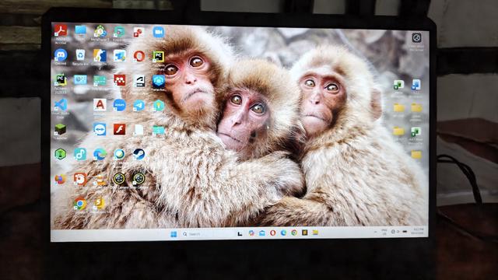The width and height of the screenshot is (498, 280).
Task: Launch the Discord desktop shortcut
Action: 61,55
